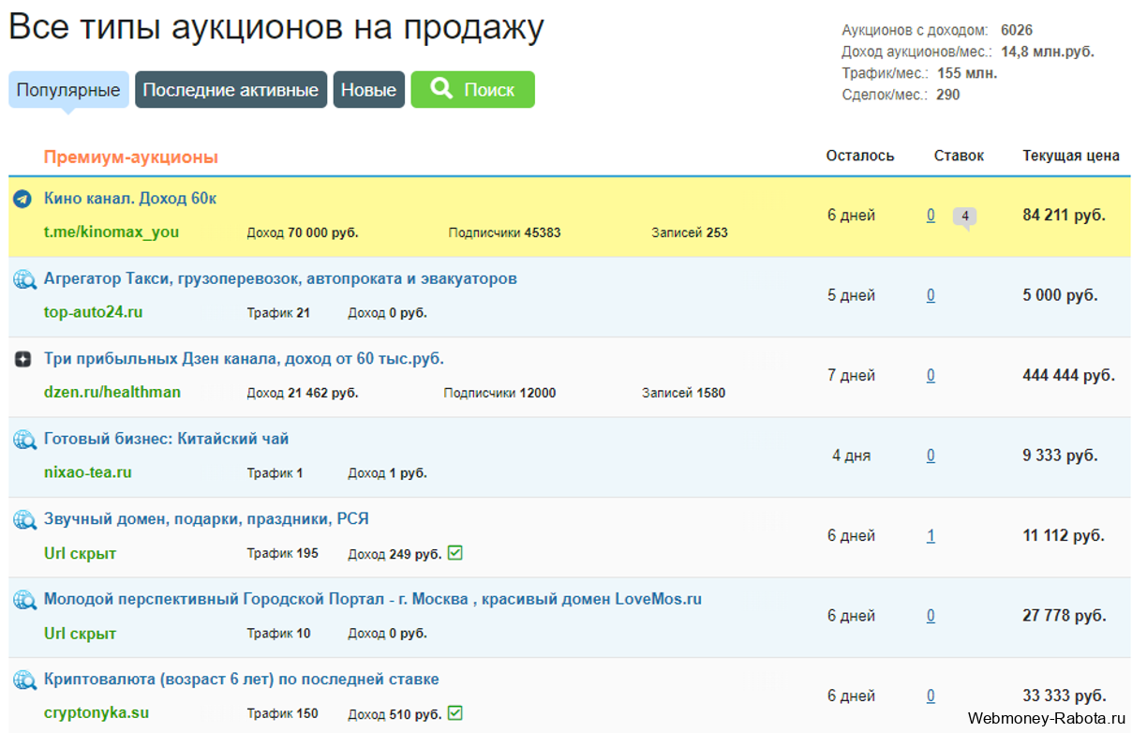Click bid count 0 in Криптовалюта row
Image resolution: width=1132 pixels, height=733 pixels.
tap(931, 696)
